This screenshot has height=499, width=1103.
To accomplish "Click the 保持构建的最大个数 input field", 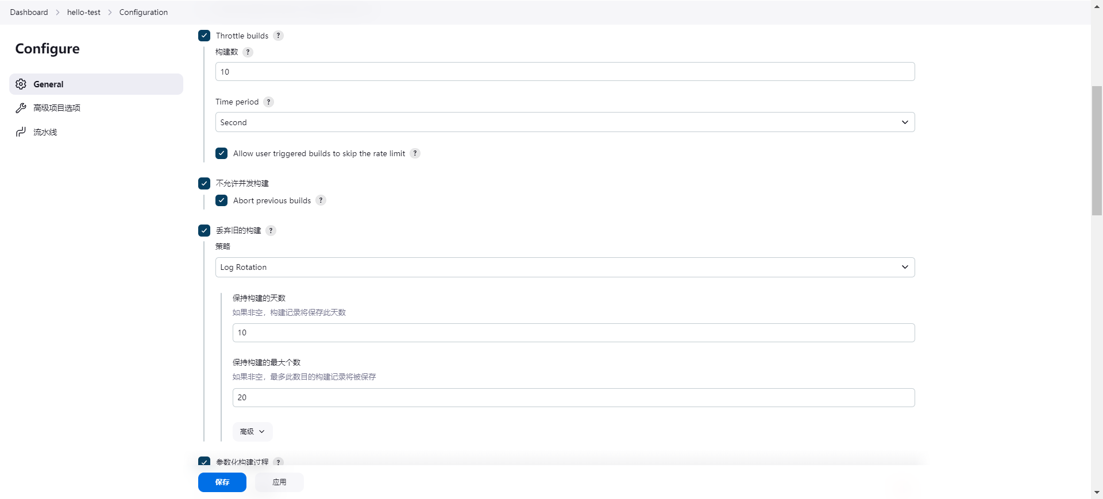I will coord(573,397).
